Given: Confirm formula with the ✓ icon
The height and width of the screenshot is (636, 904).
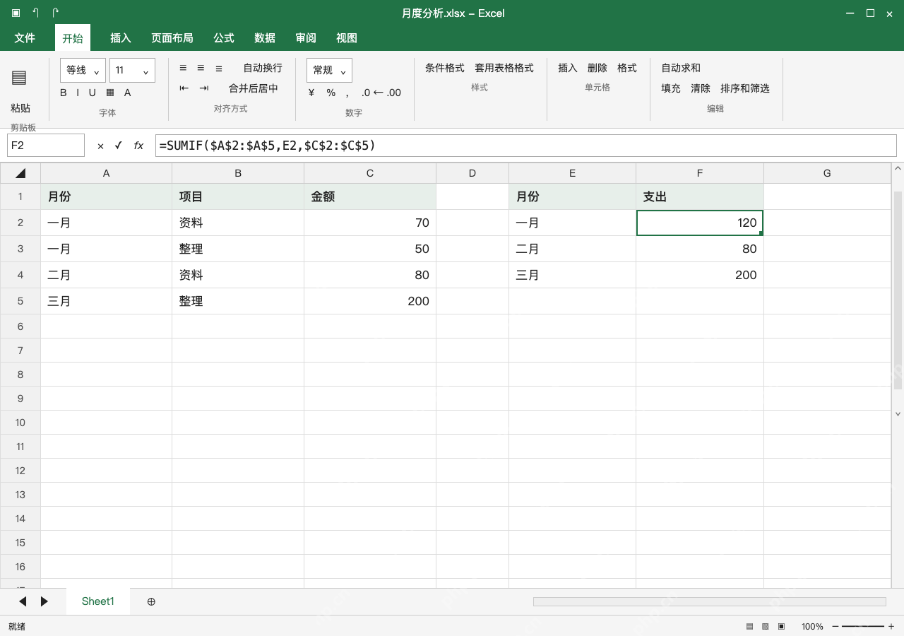Looking at the screenshot, I should click(x=118, y=146).
